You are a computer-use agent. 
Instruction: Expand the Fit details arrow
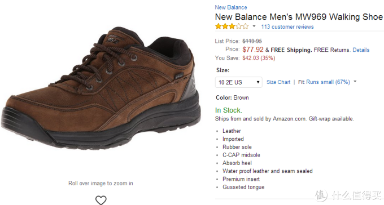355,81
